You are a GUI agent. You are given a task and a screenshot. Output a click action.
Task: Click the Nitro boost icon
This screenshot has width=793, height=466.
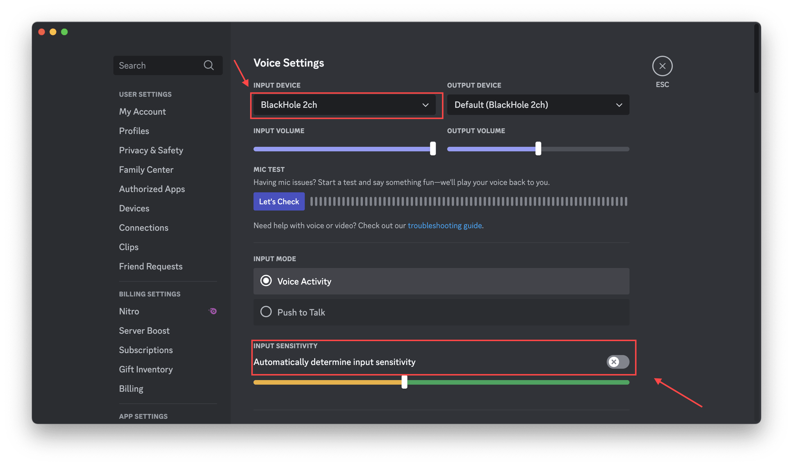(x=212, y=311)
